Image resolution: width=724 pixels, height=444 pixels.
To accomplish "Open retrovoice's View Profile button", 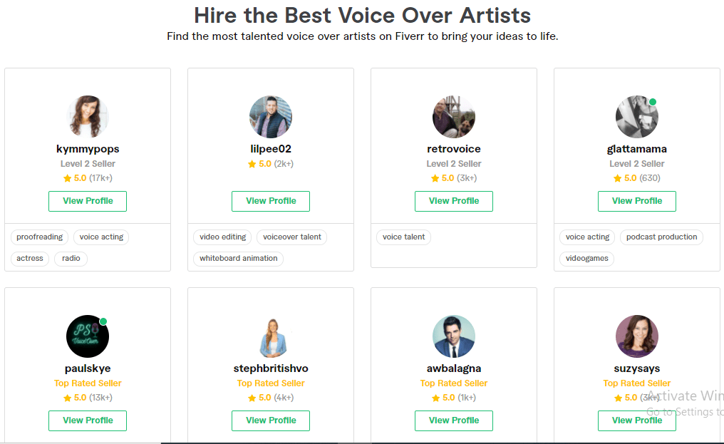I will tap(454, 201).
